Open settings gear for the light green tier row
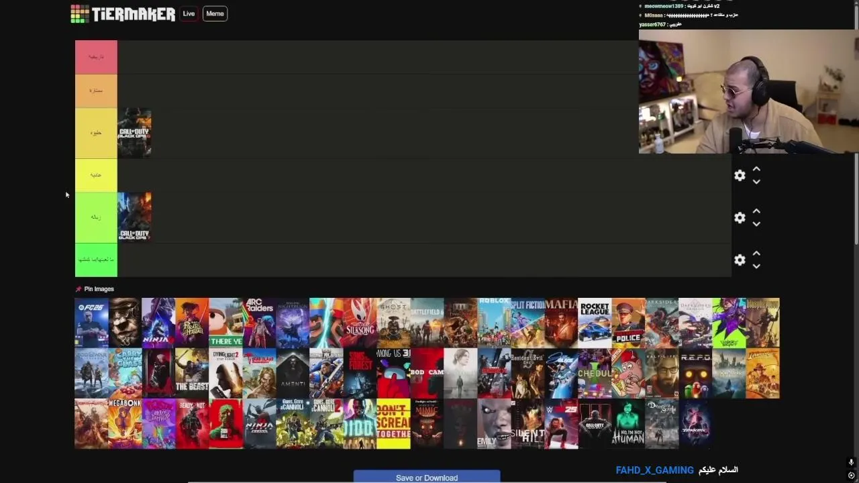859x483 pixels. [740, 217]
